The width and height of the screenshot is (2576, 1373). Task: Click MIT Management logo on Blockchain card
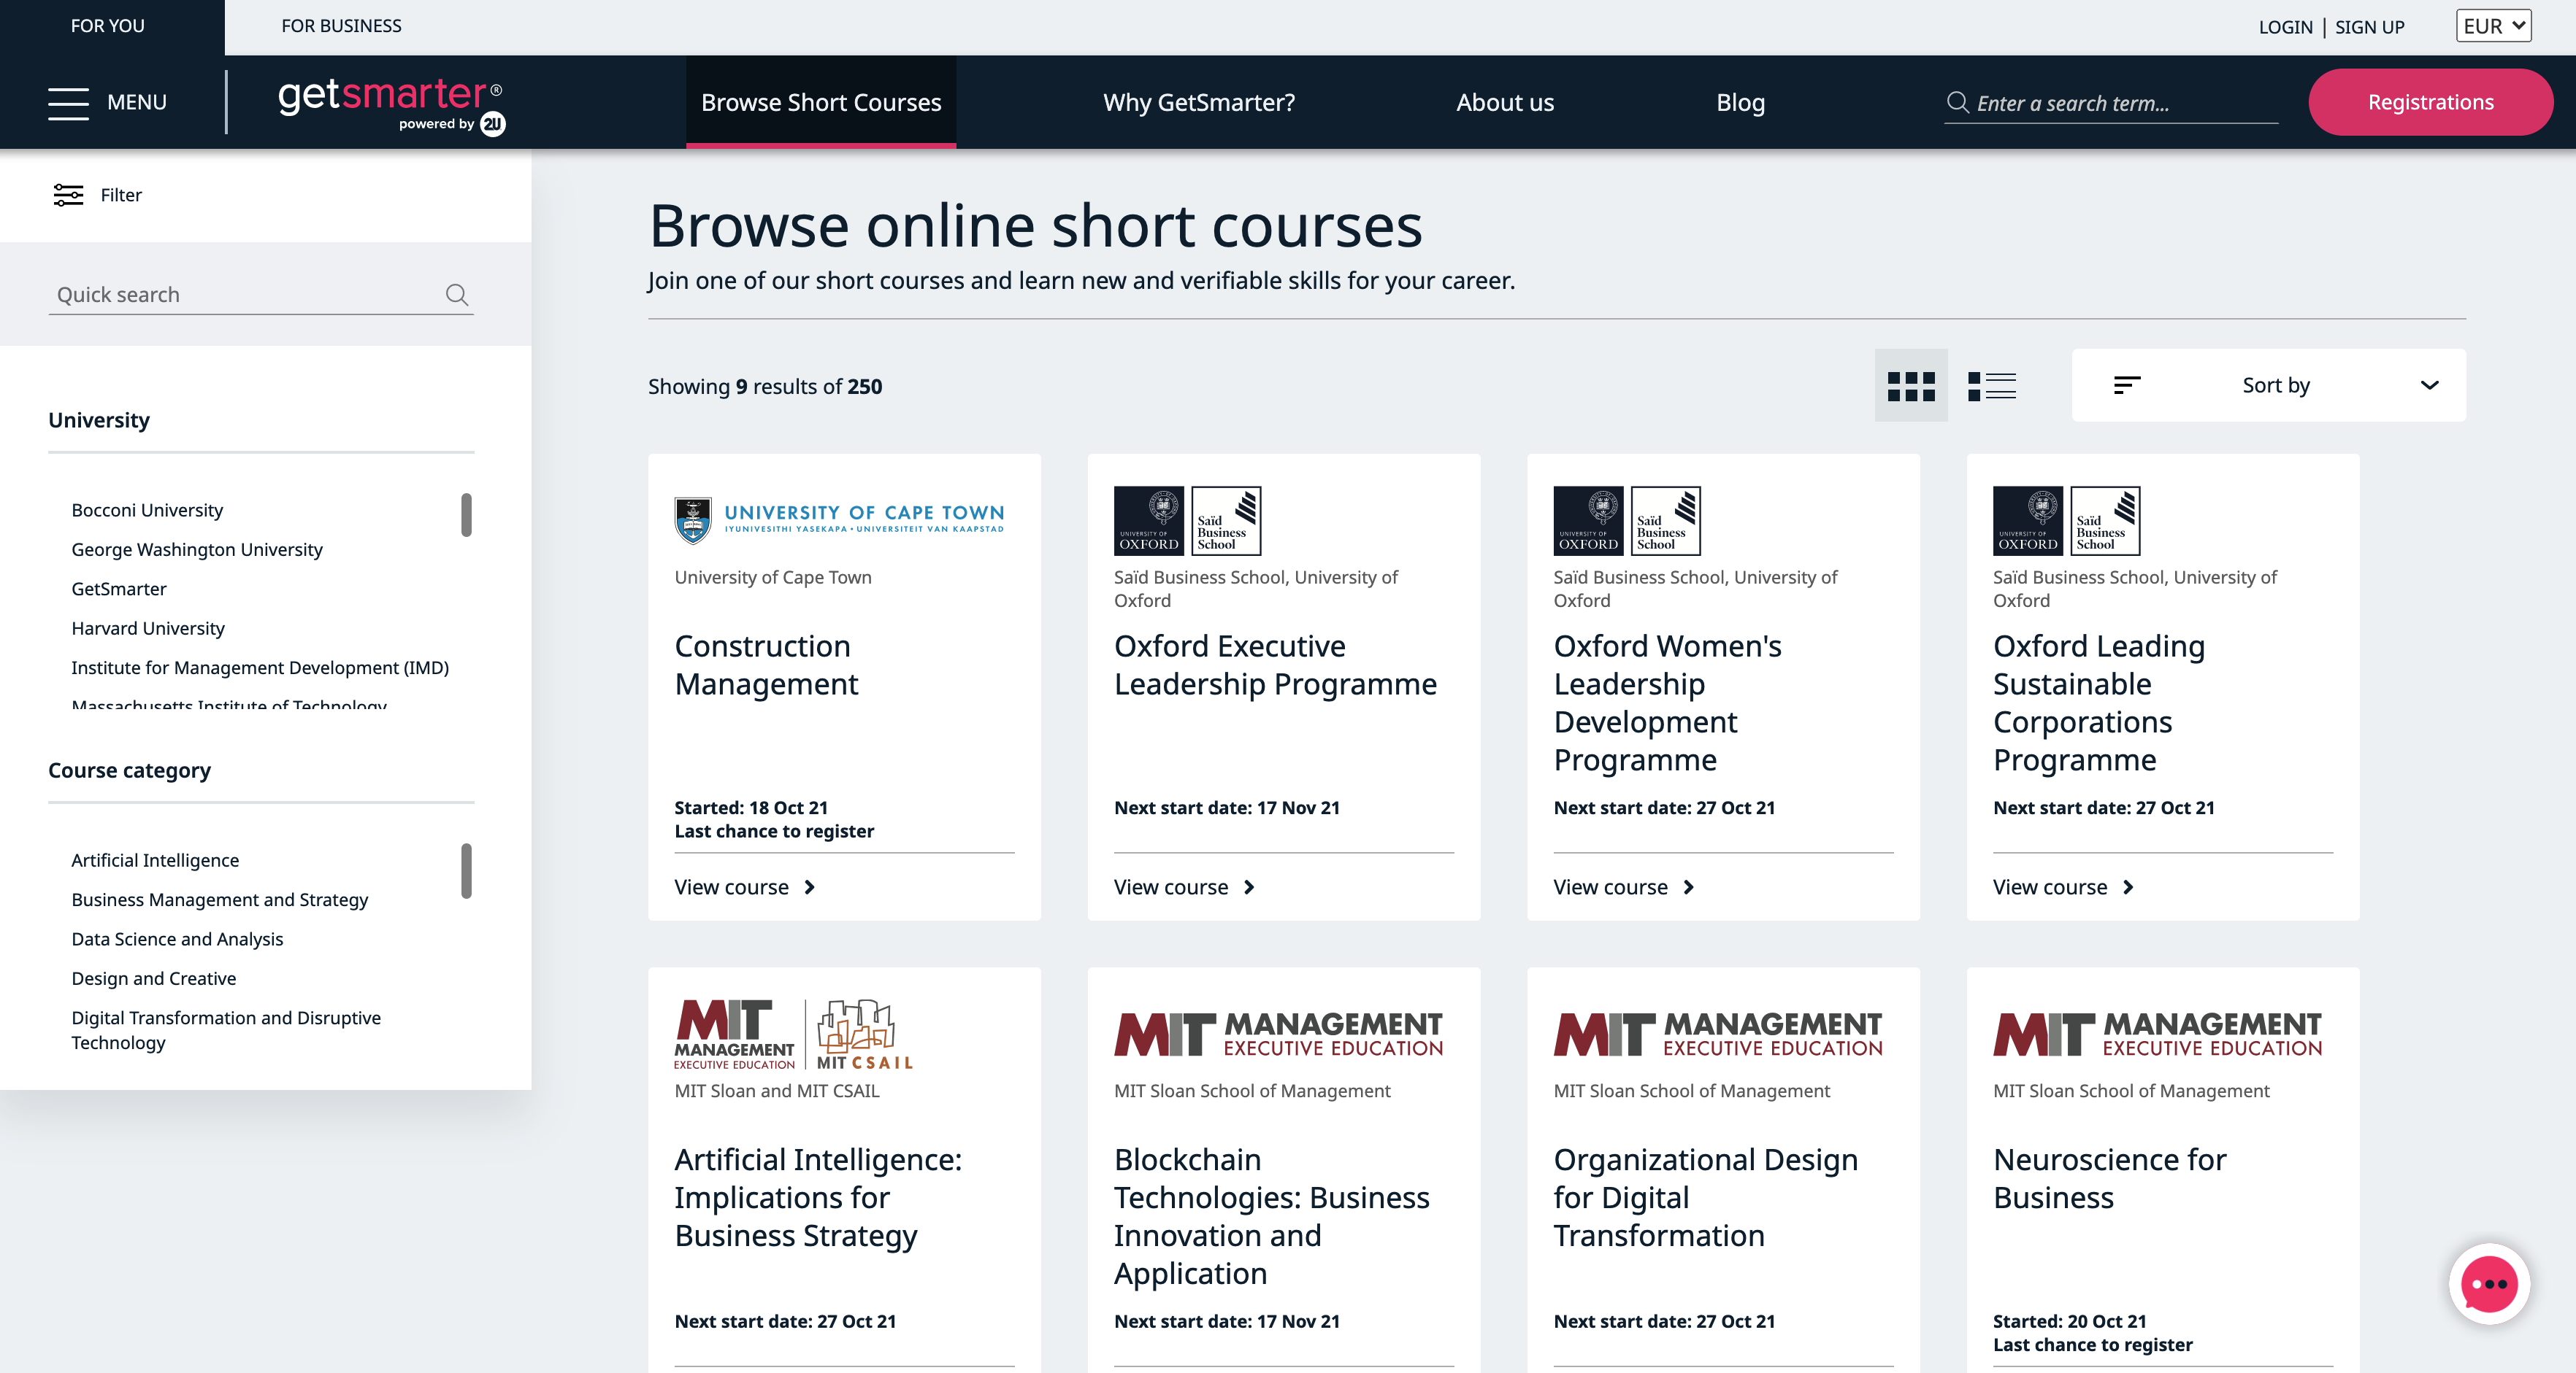[x=1278, y=1034]
